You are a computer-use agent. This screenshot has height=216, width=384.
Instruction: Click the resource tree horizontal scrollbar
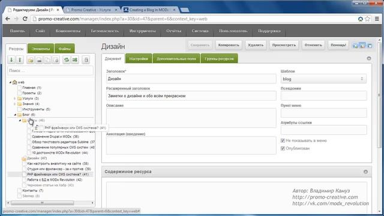pos(42,203)
